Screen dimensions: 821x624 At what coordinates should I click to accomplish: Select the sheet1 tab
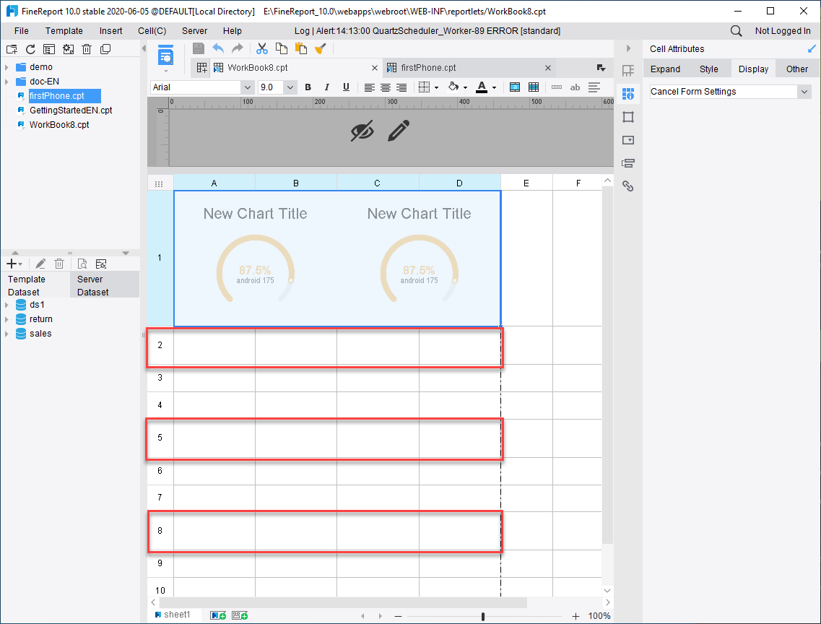pos(176,615)
